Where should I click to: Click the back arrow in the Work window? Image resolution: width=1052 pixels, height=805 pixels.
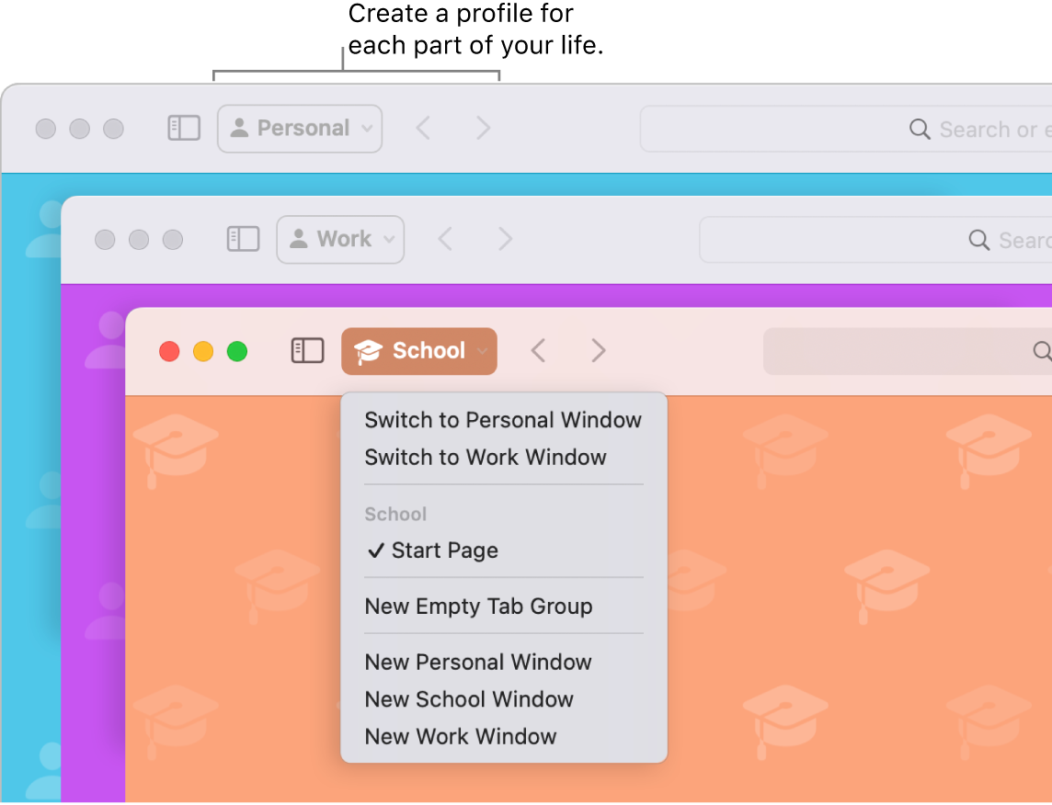[x=446, y=239]
